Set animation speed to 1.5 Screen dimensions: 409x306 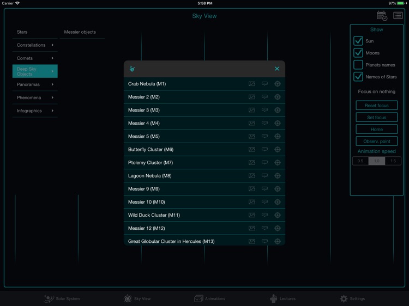(393, 161)
